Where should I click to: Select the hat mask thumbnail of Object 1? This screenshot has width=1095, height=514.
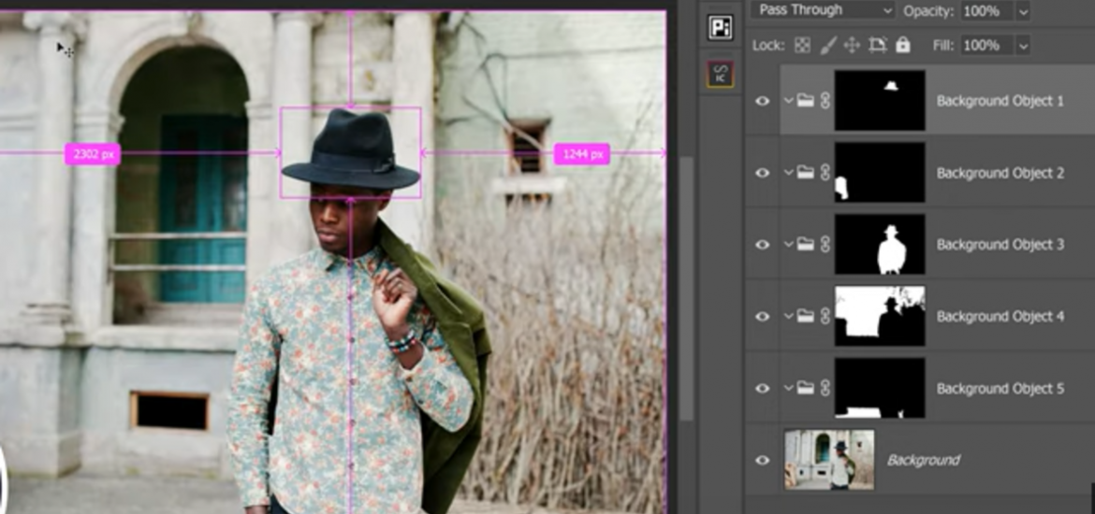[880, 100]
